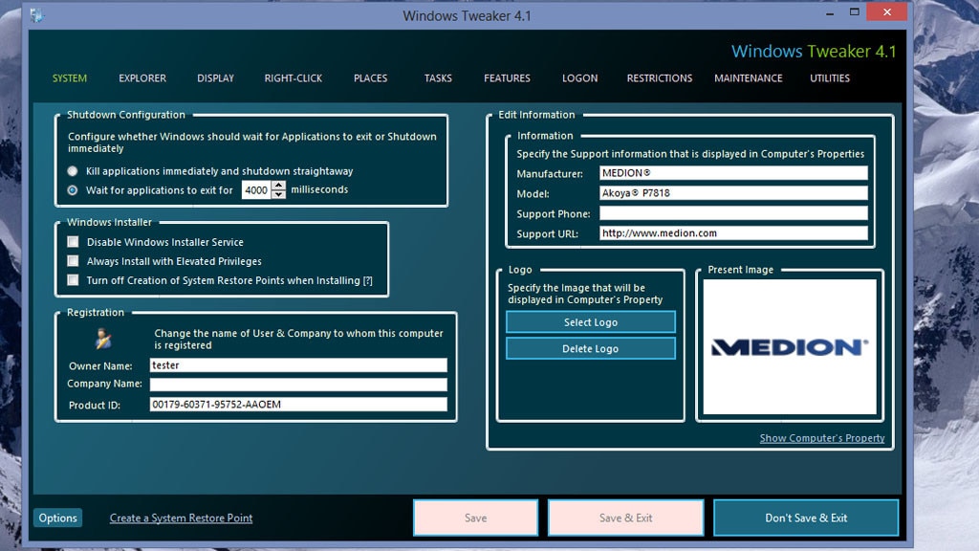Screen dimensions: 979x551
Task: Check 'Turn off Creation of System Restore Points'
Action: tap(72, 280)
